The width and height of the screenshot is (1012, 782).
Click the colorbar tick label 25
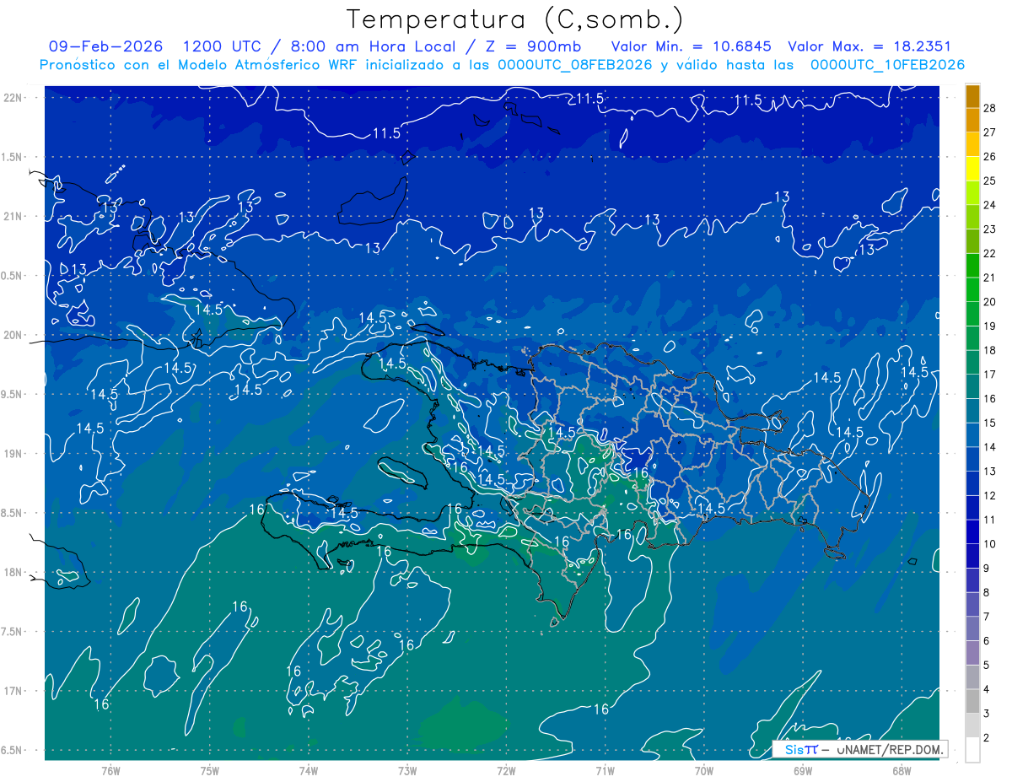coord(990,181)
